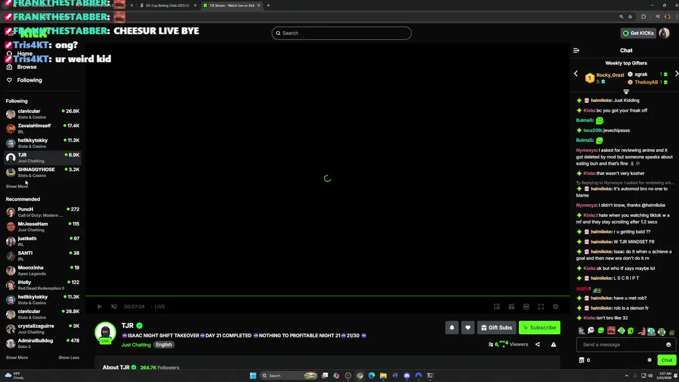
Task: Open PuncH recommended channel
Action: coord(42,212)
